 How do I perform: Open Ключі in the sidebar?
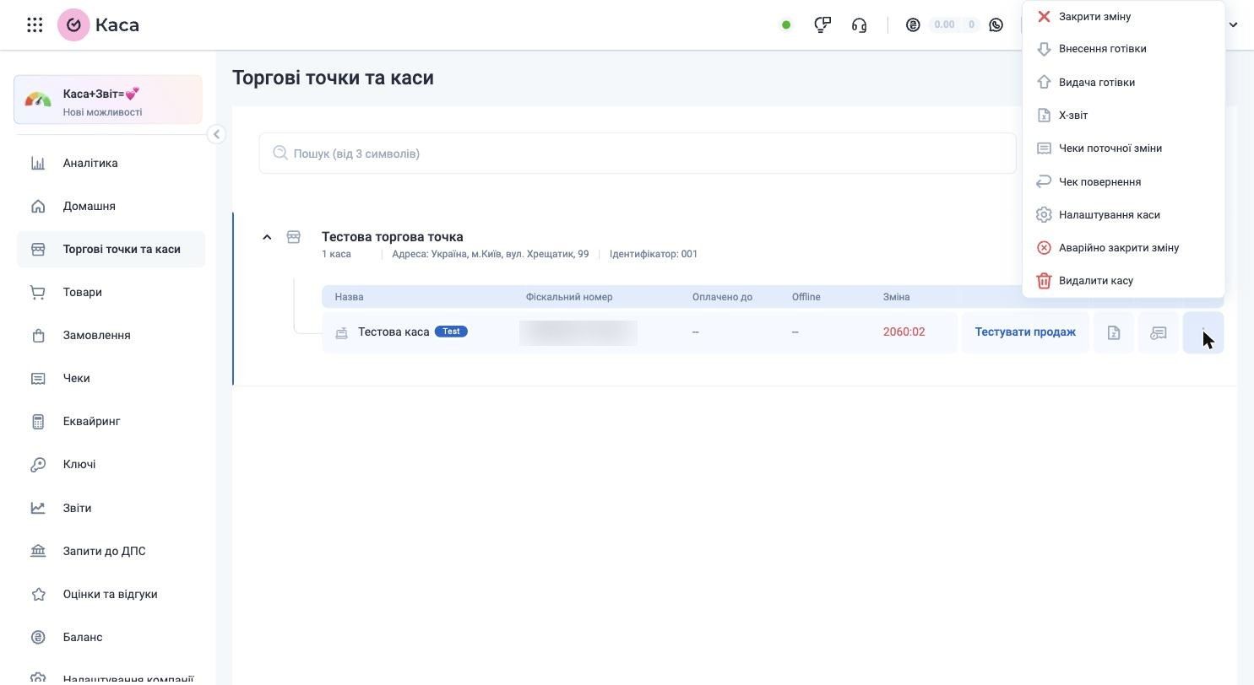(111, 464)
